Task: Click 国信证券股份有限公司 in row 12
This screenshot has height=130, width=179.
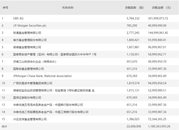Action: pyautogui.click(x=27, y=98)
